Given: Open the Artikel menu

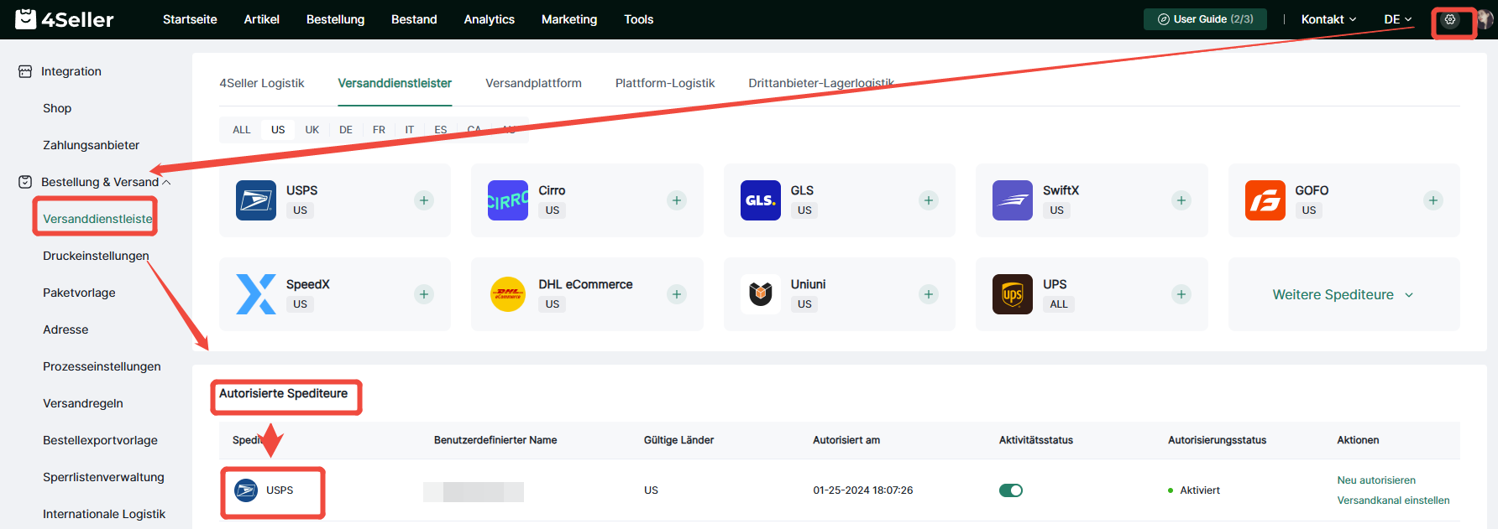Looking at the screenshot, I should click(x=262, y=19).
